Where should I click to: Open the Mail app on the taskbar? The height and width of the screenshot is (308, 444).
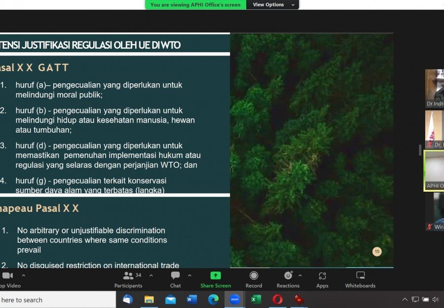click(171, 300)
